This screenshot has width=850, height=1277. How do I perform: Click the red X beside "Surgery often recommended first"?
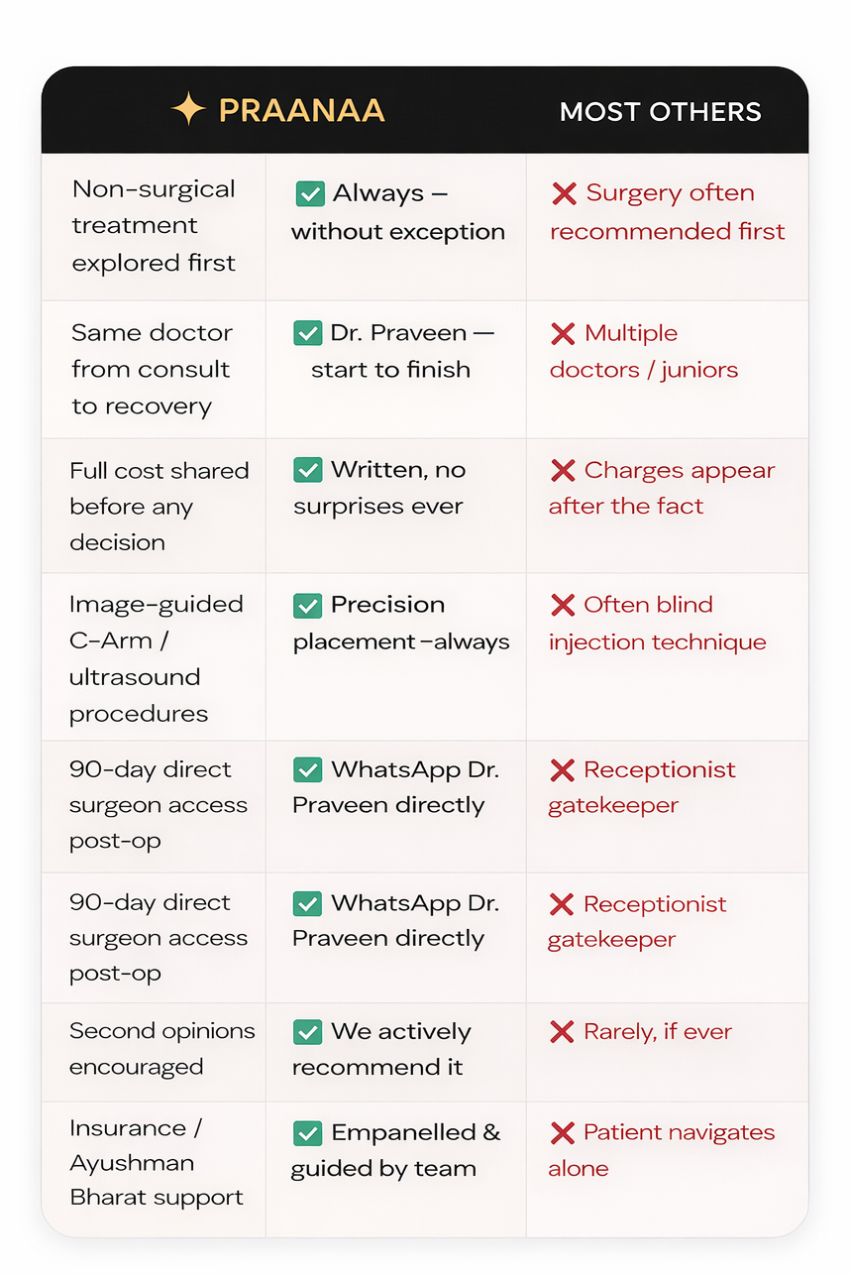tap(565, 193)
